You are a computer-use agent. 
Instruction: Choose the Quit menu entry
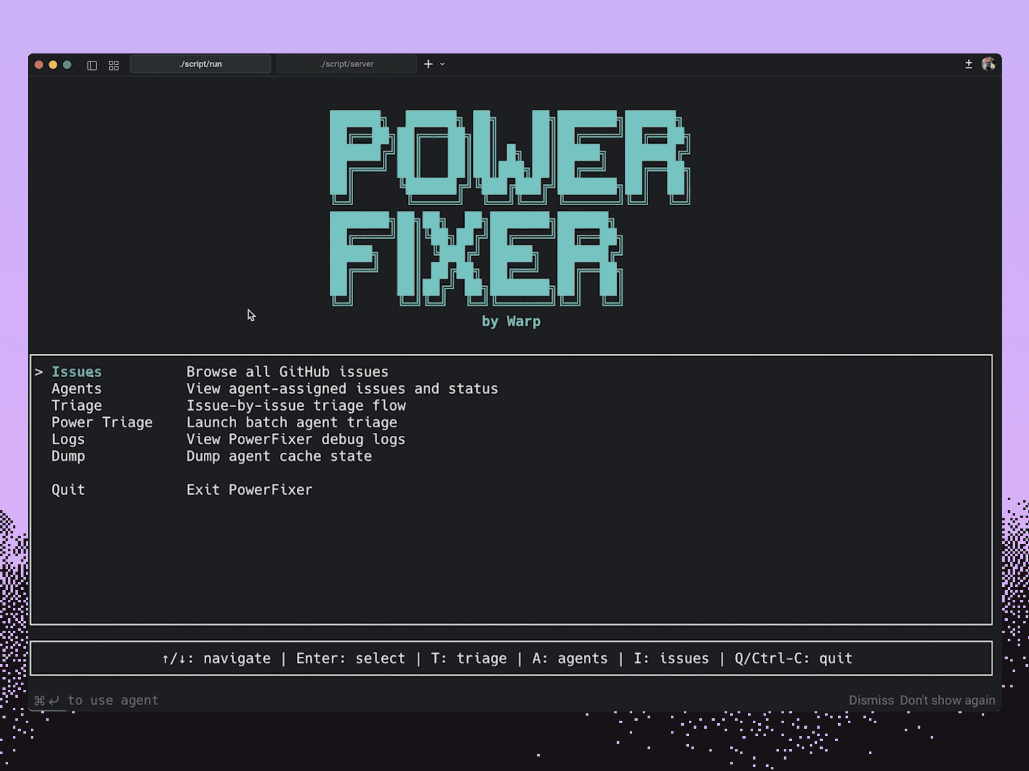[x=68, y=490]
